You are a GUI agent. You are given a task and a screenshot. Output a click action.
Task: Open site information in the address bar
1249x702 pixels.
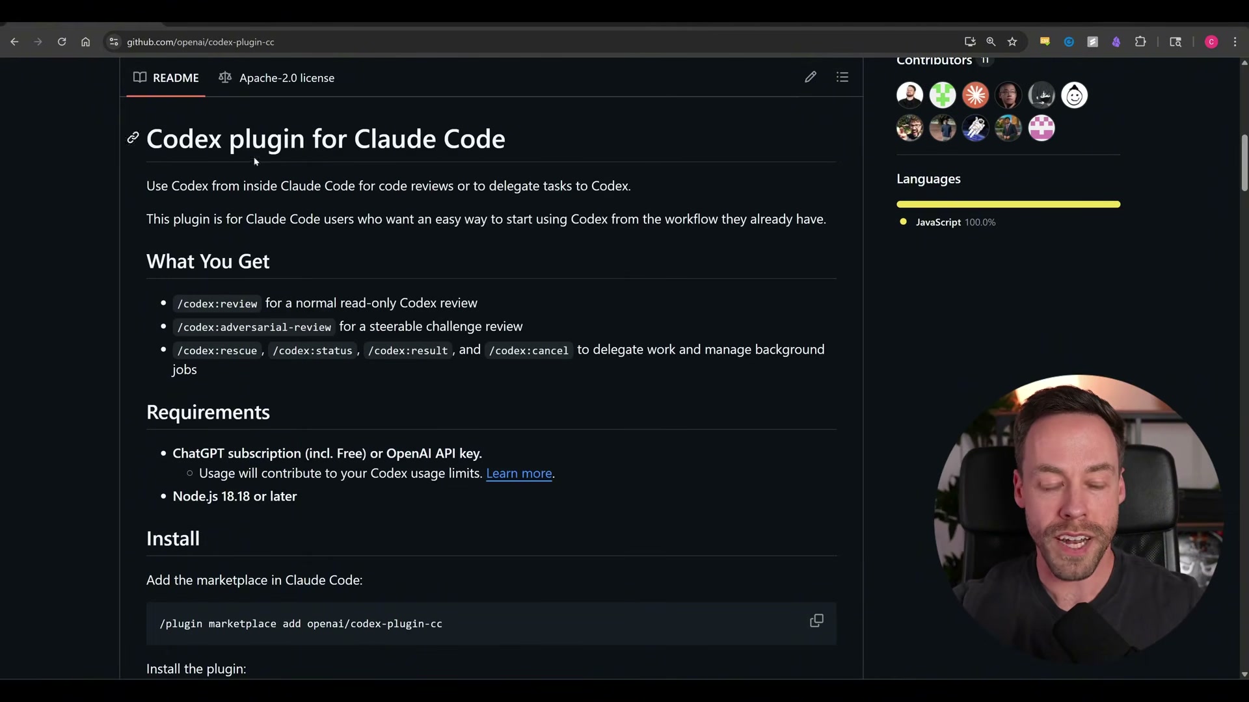point(114,42)
